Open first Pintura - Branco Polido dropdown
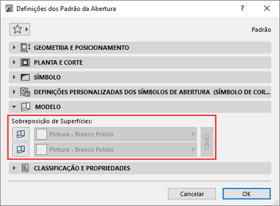The image size is (280, 206). (115, 134)
